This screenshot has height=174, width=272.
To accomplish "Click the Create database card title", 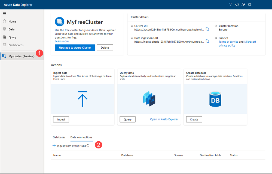I will (196, 73).
